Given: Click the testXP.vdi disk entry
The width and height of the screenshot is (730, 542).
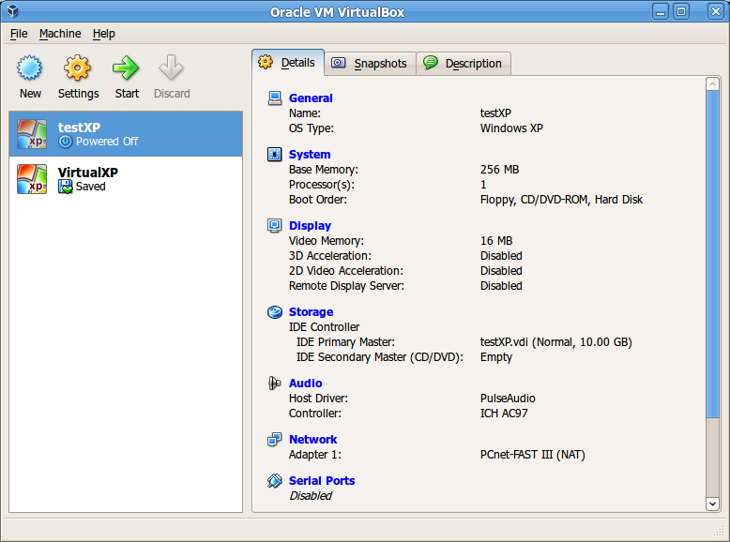Looking at the screenshot, I should pyautogui.click(x=555, y=342).
